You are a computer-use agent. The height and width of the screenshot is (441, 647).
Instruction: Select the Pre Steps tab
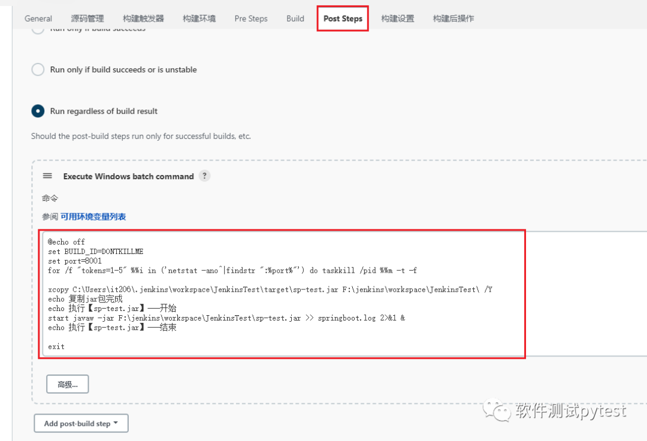(251, 19)
